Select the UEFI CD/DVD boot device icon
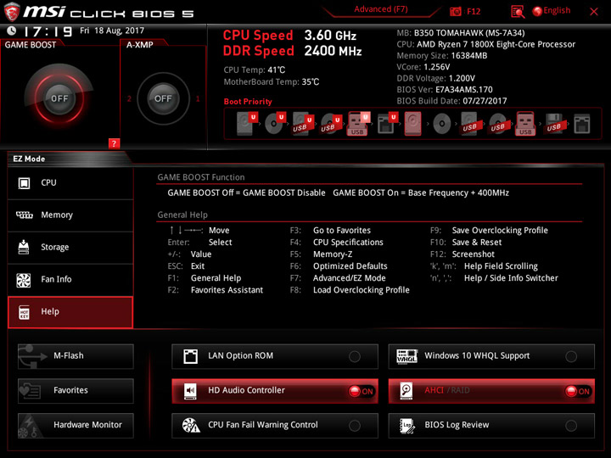 pyautogui.click(x=275, y=124)
